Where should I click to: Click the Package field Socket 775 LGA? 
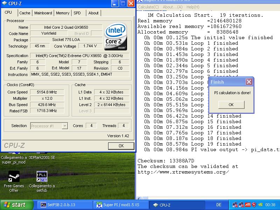66,40
